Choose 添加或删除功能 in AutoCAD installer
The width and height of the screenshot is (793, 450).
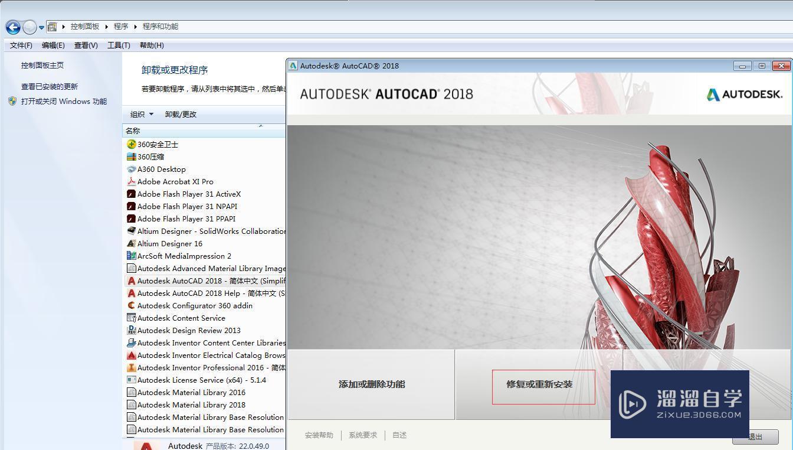click(x=372, y=384)
